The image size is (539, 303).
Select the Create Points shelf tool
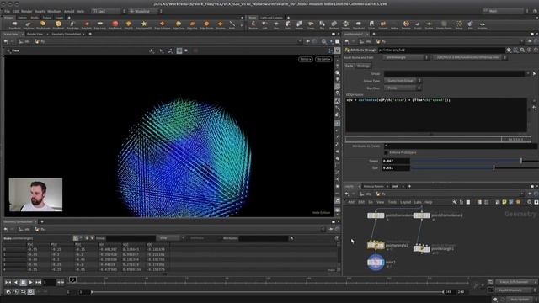tap(444, 24)
